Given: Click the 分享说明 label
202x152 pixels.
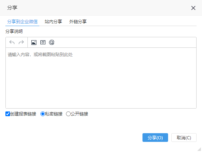Looking at the screenshot, I should pyautogui.click(x=14, y=31).
